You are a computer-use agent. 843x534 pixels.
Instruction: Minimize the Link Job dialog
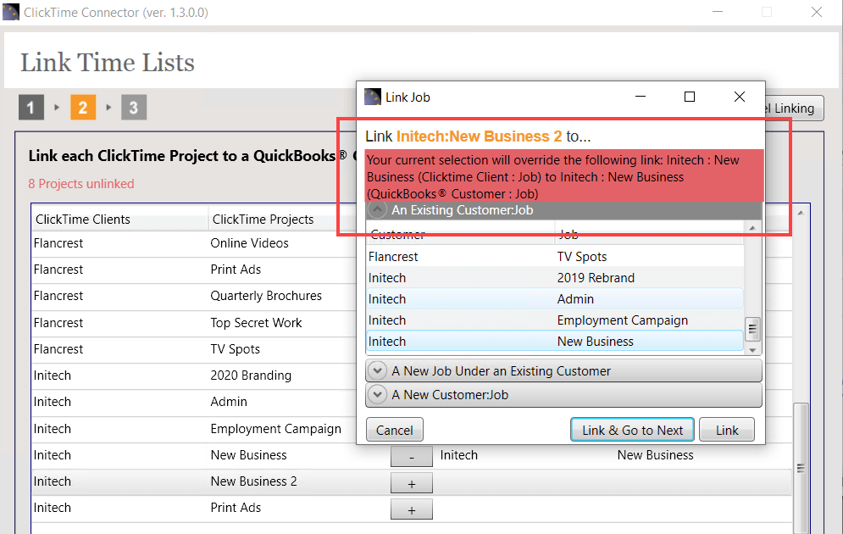(x=641, y=97)
